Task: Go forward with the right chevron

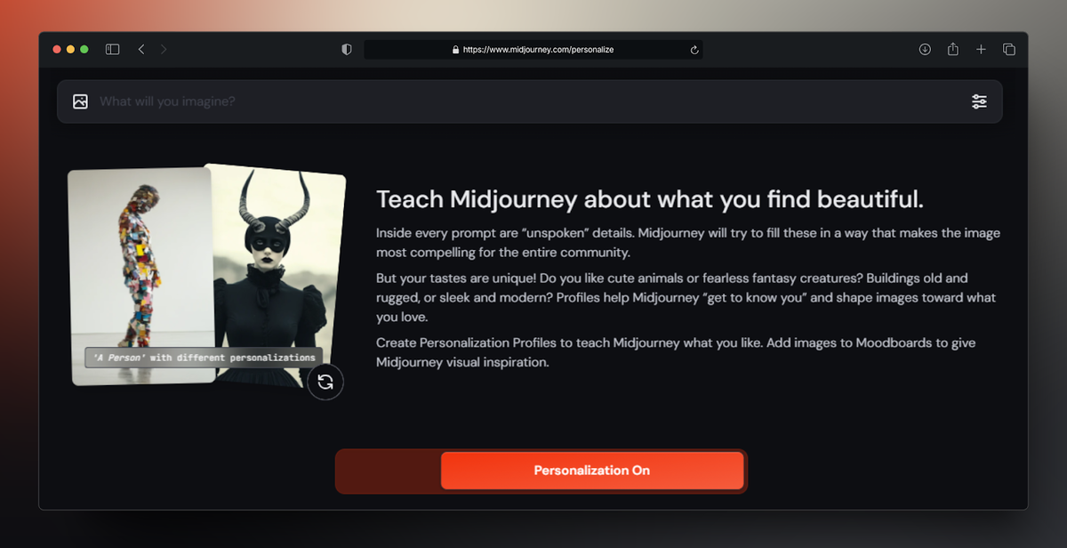Action: [164, 50]
